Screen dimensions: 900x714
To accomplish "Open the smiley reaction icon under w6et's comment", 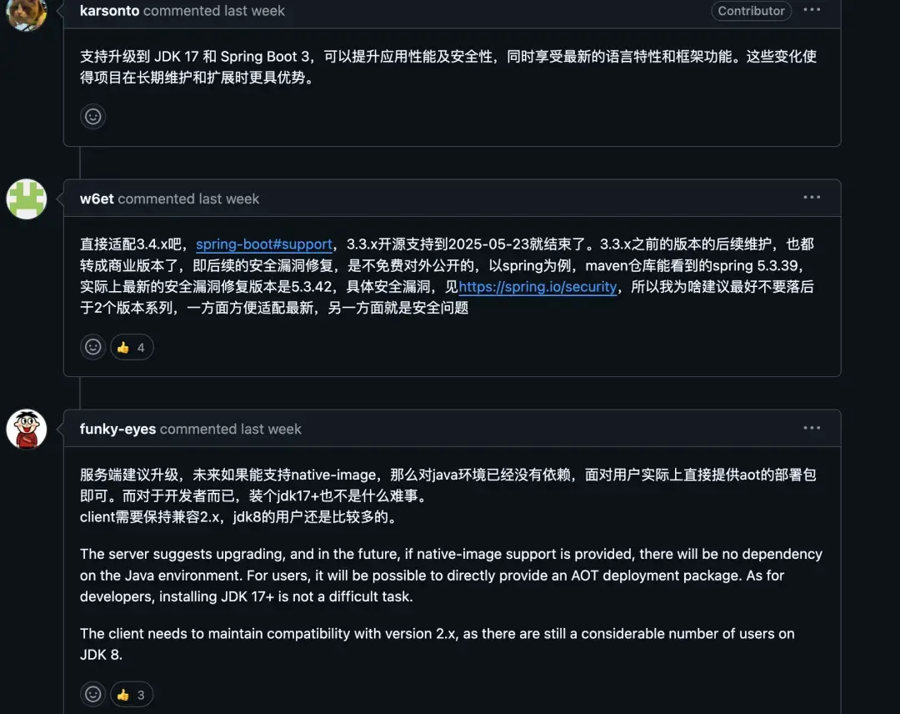I will (92, 347).
